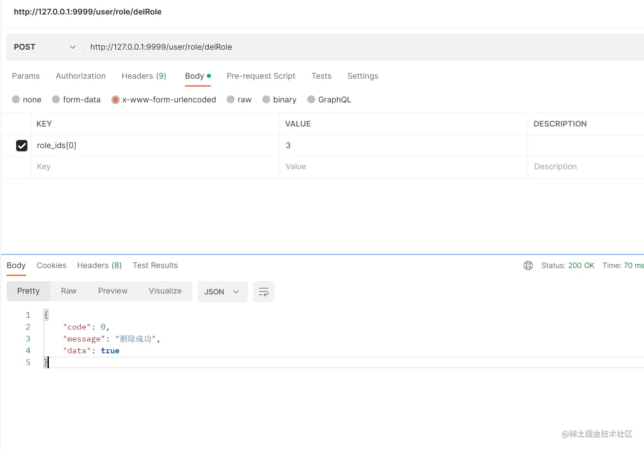The width and height of the screenshot is (644, 450).
Task: Click the request URL input field
Action: pyautogui.click(x=363, y=47)
